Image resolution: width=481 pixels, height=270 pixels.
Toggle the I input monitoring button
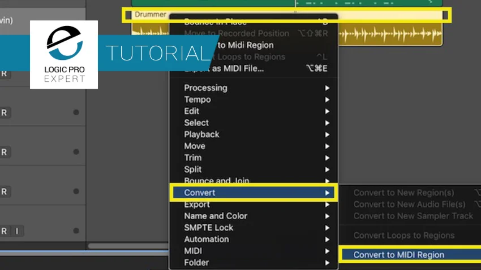pyautogui.click(x=17, y=231)
